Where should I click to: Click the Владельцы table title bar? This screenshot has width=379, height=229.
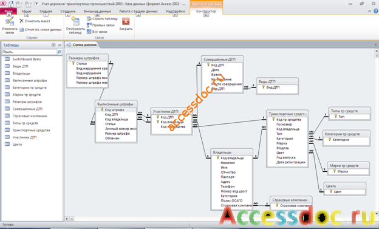[232, 152]
